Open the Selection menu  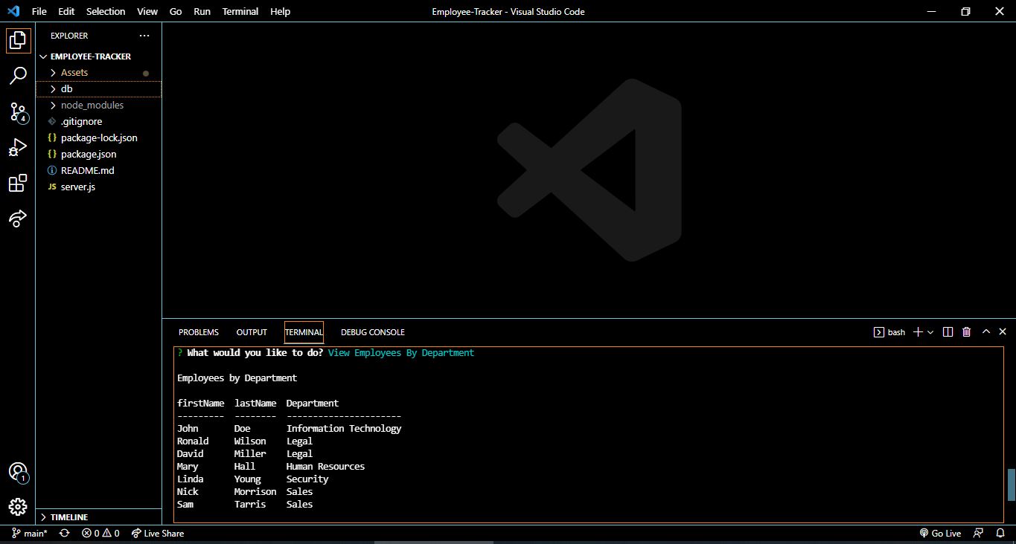tap(106, 11)
